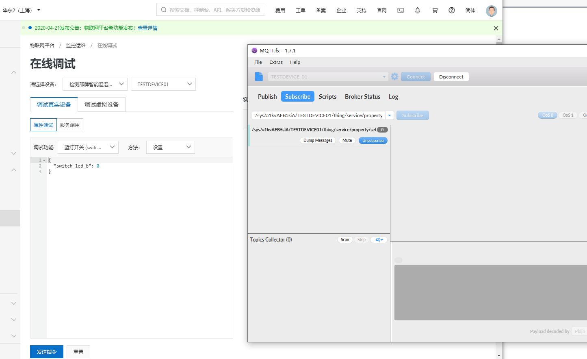
Task: Click the search magnifier icon
Action: 164,10
